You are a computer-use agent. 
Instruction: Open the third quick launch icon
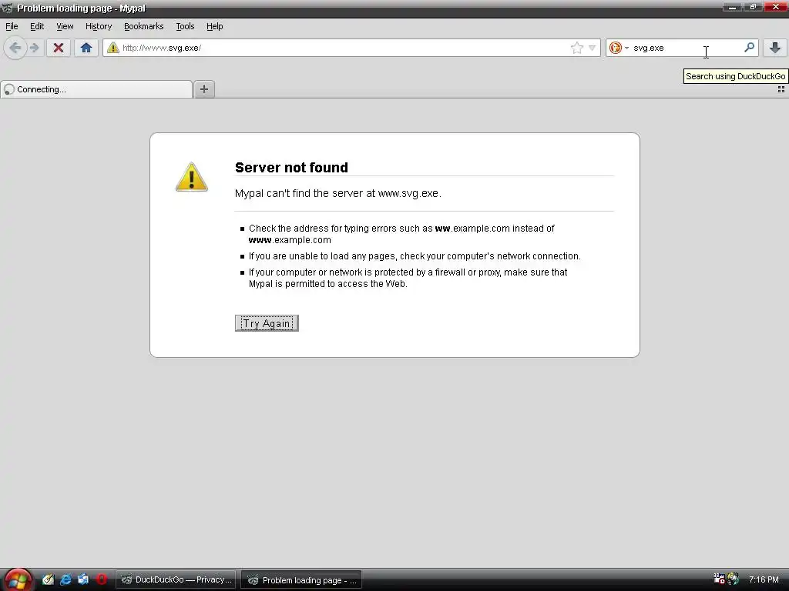pyautogui.click(x=83, y=579)
